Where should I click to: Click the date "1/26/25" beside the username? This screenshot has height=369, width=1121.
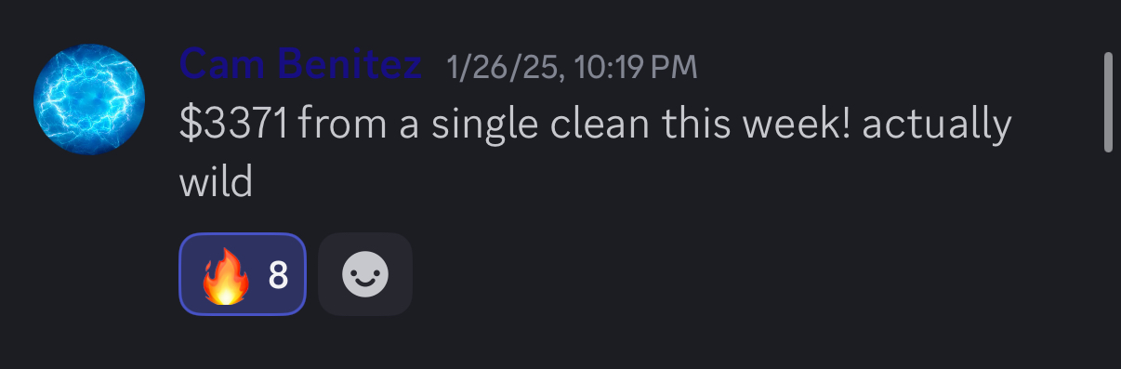click(x=504, y=67)
